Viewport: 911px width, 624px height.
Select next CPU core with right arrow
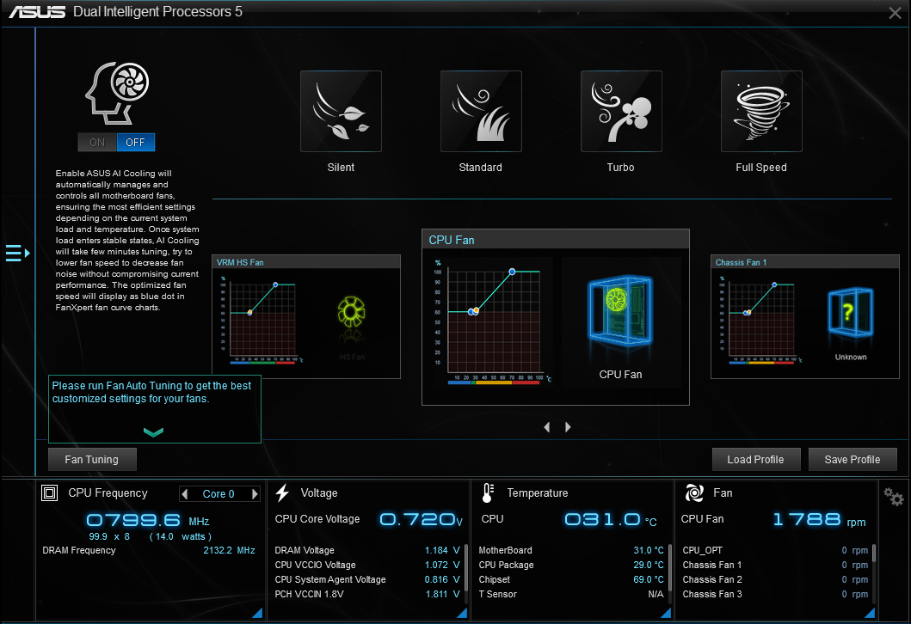click(x=255, y=494)
